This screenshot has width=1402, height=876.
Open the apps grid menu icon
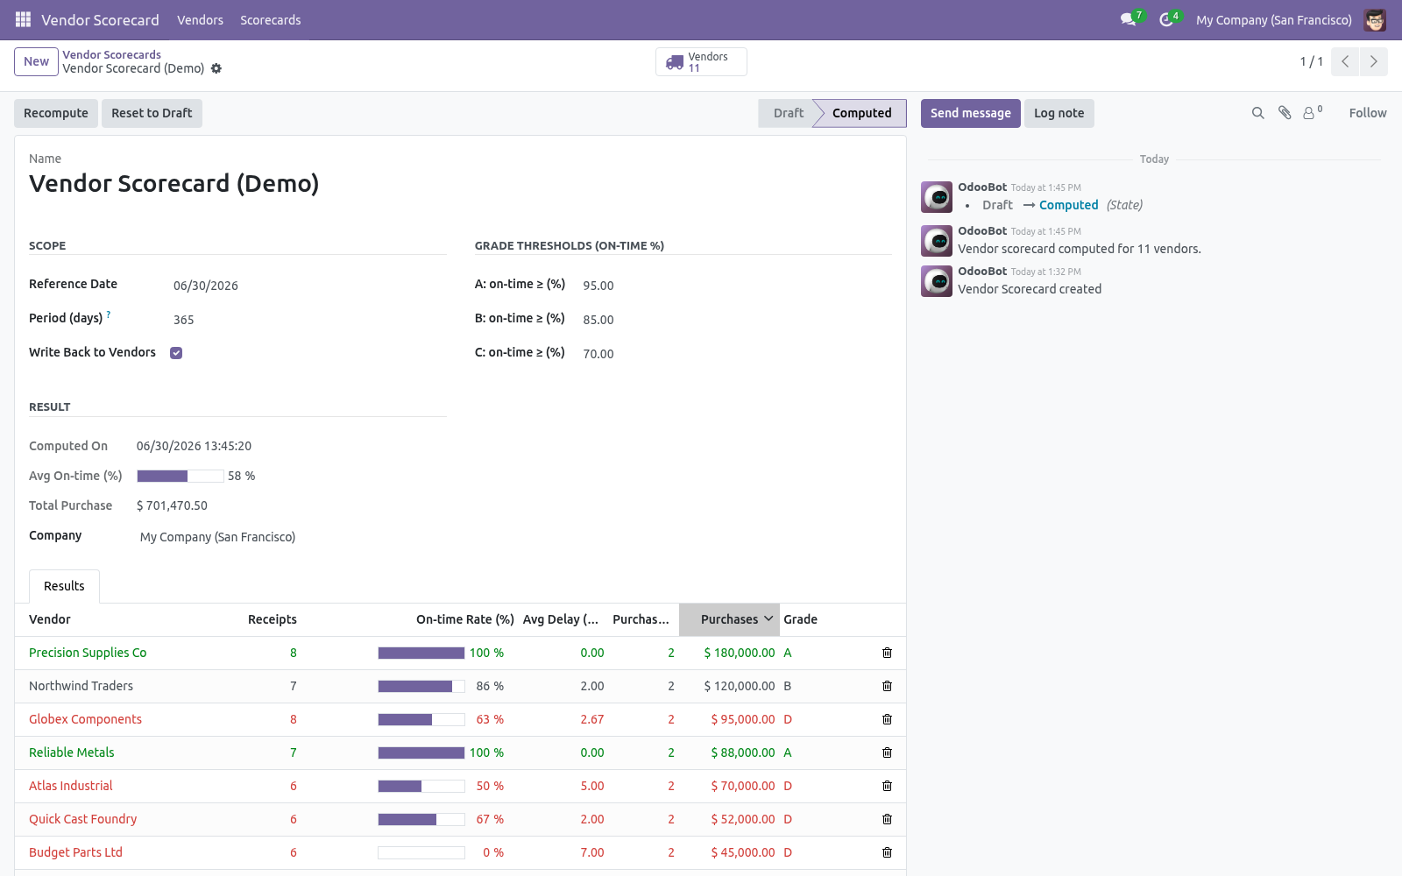tap(23, 19)
